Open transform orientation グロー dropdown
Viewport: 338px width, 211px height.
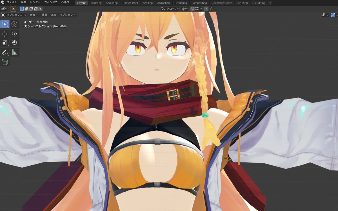(170, 9)
